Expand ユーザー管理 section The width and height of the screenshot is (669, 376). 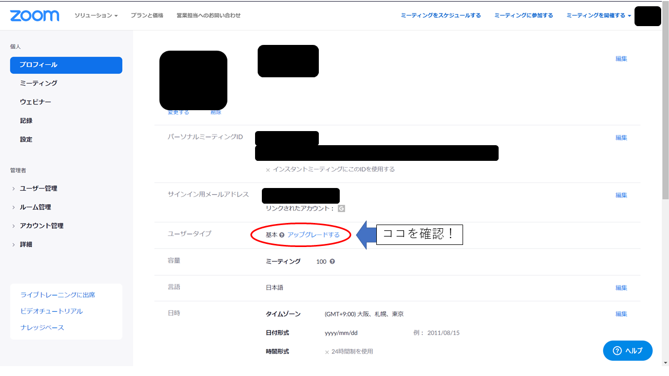point(34,189)
